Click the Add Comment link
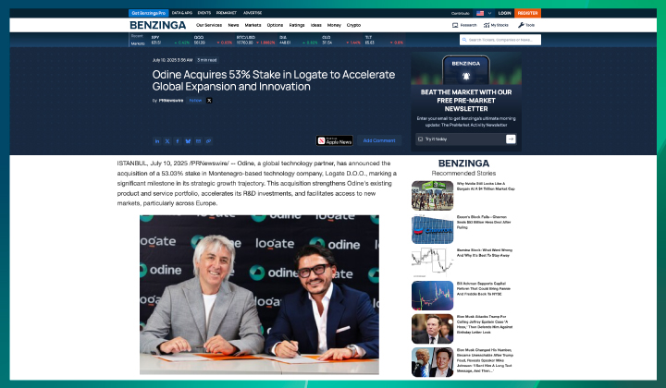The height and width of the screenshot is (388, 666). click(379, 141)
